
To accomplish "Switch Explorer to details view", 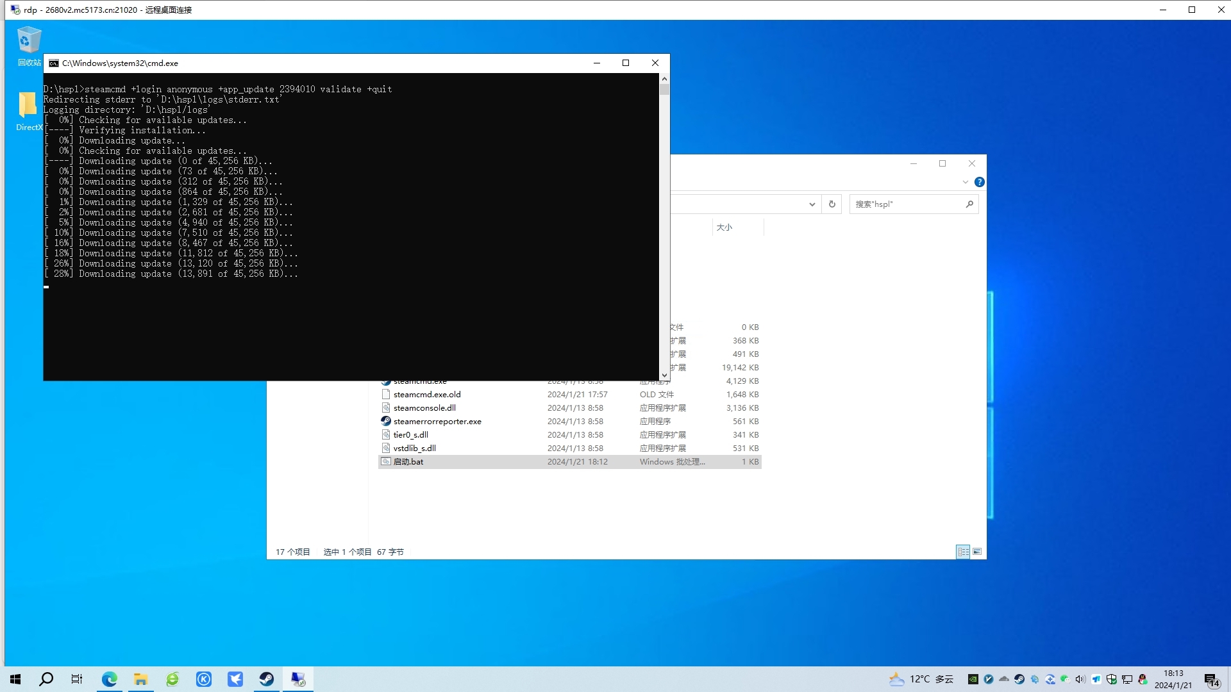I will pyautogui.click(x=963, y=552).
